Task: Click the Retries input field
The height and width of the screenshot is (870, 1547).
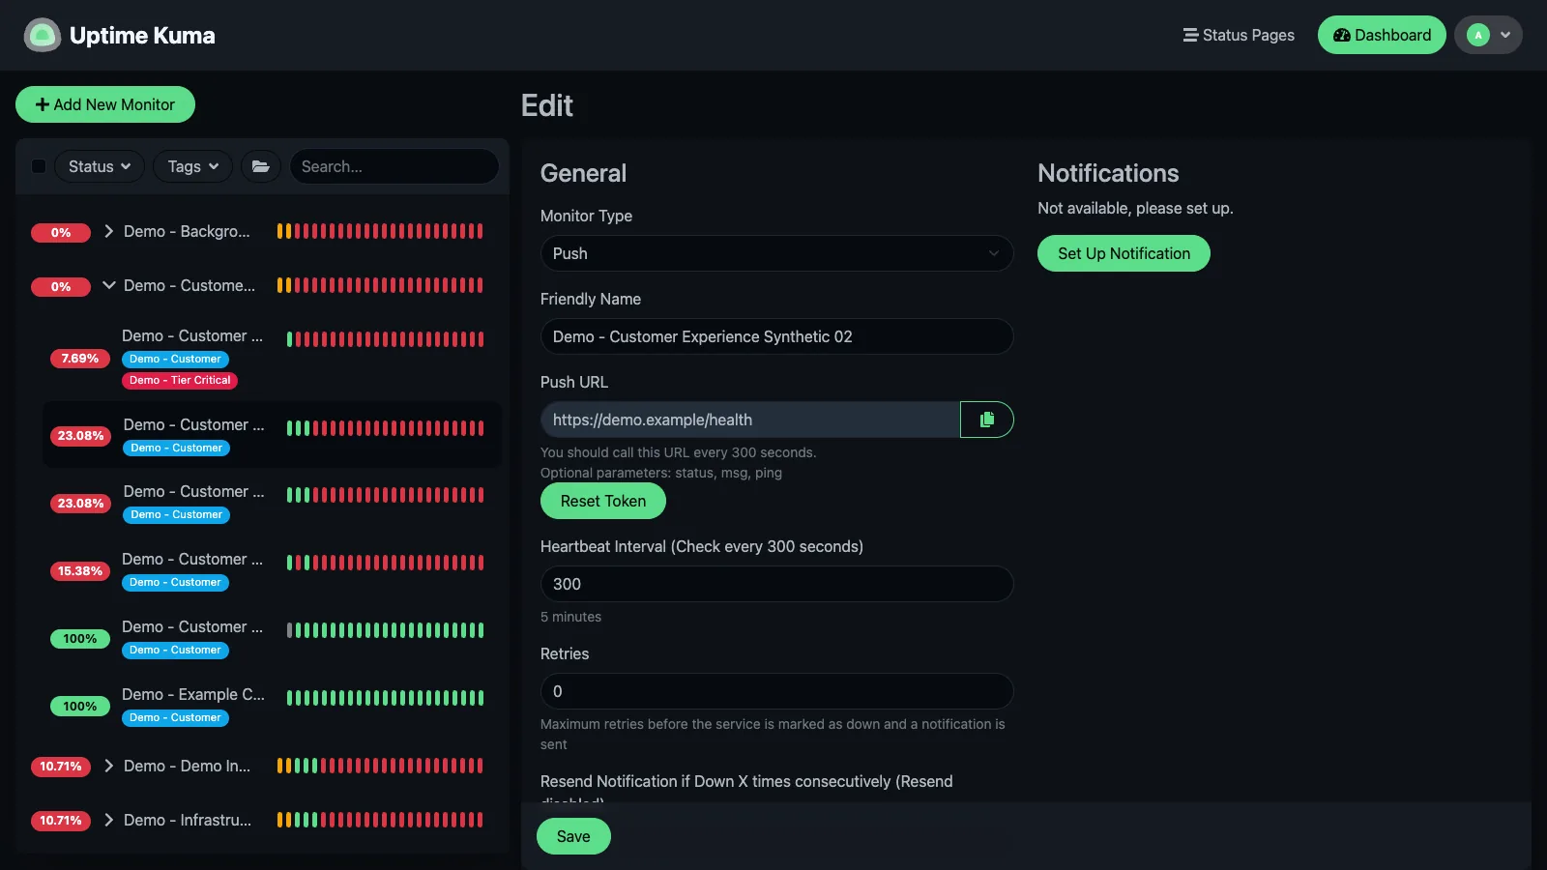Action: tap(776, 691)
